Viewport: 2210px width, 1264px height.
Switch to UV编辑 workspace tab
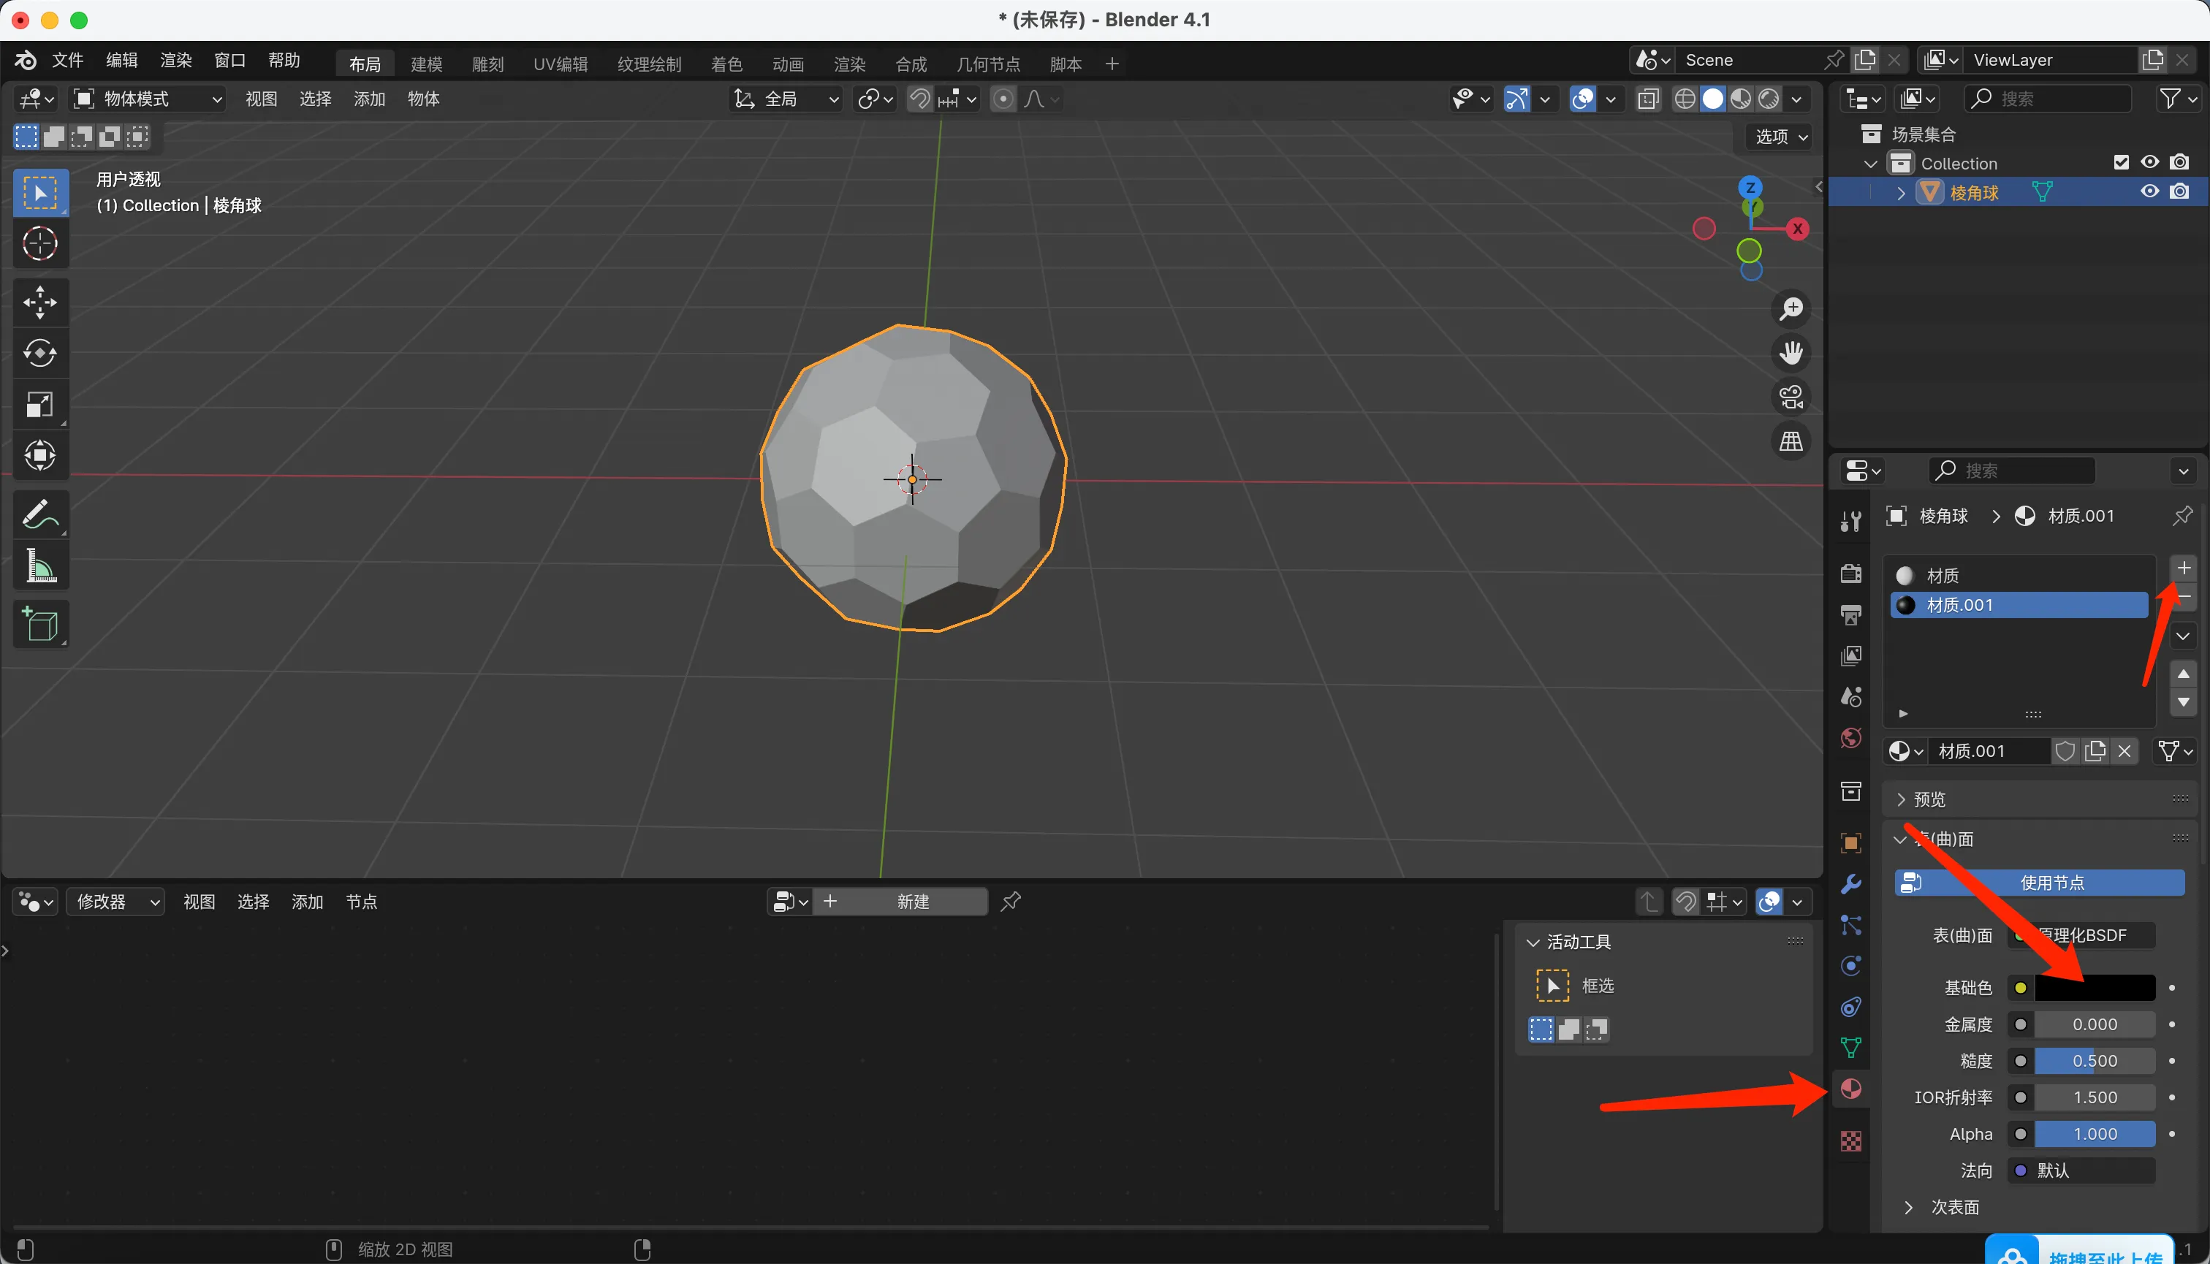(560, 64)
